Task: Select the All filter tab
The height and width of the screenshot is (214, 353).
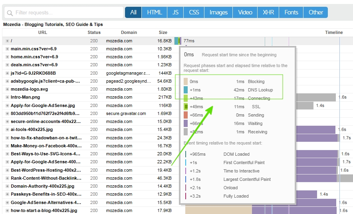Action: coord(133,12)
